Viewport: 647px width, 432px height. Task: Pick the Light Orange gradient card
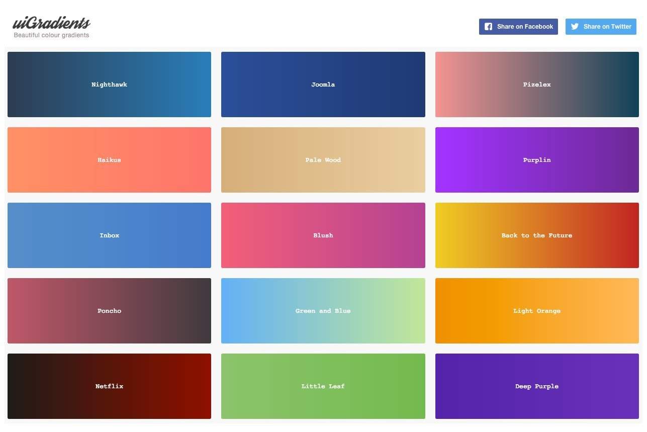(x=537, y=311)
